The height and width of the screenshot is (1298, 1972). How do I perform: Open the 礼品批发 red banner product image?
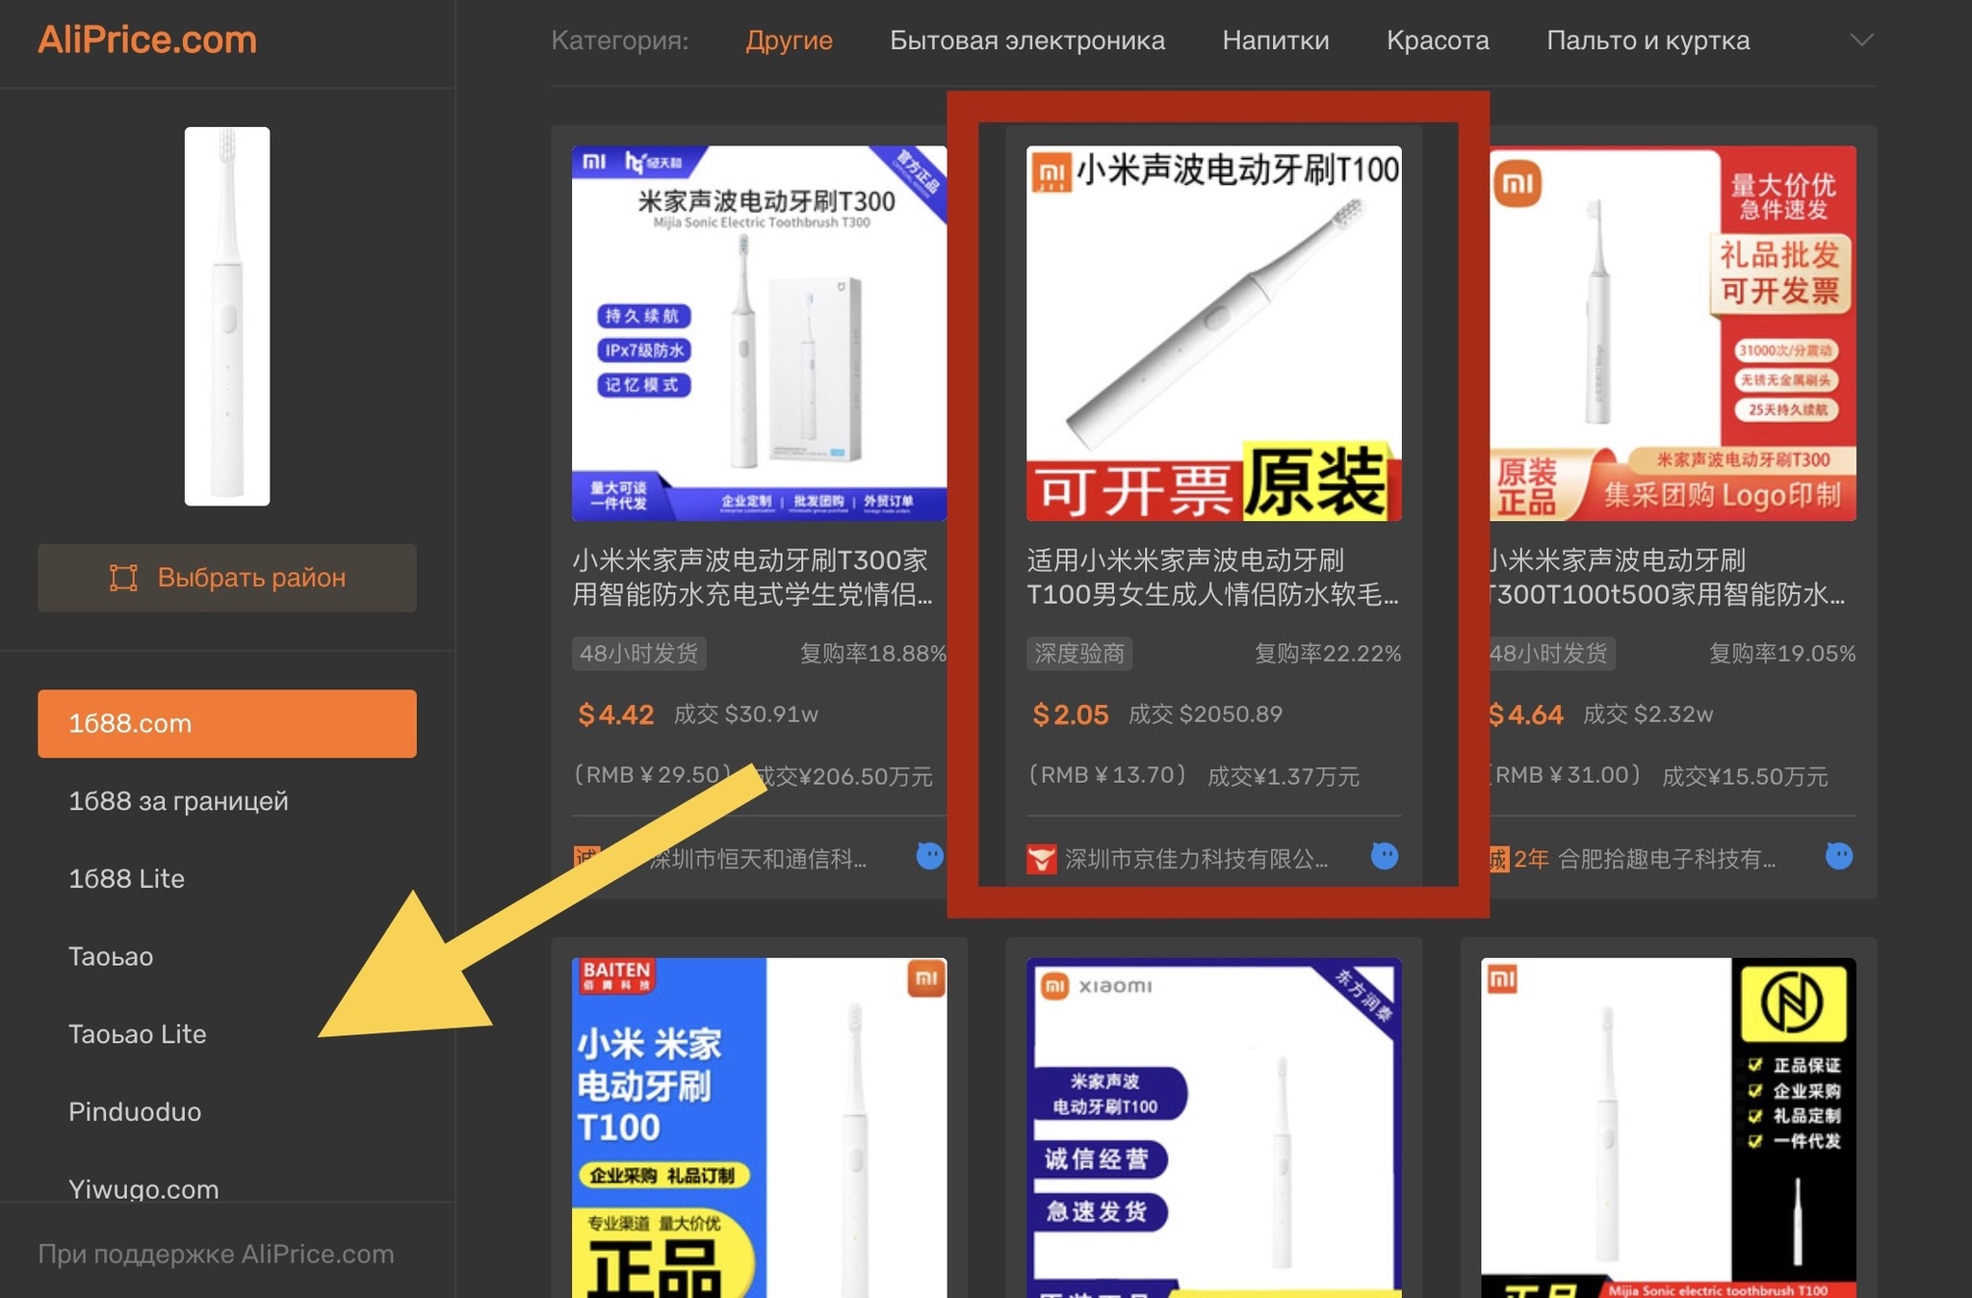click(x=1673, y=333)
